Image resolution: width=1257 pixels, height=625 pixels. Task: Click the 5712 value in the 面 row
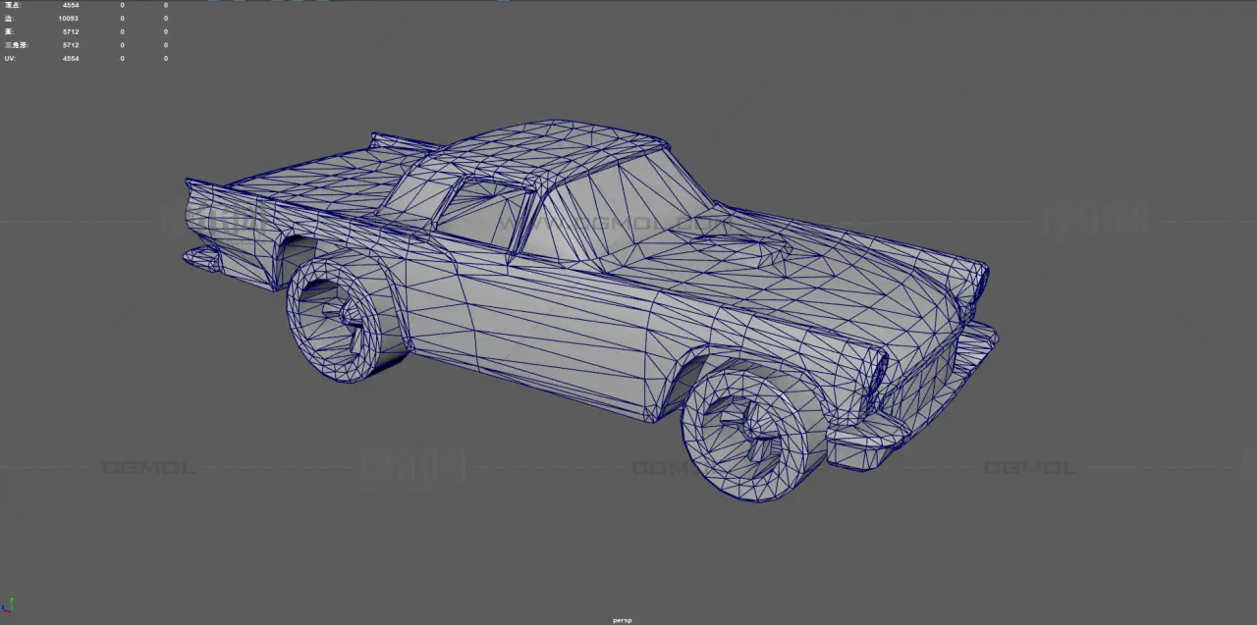pos(71,31)
